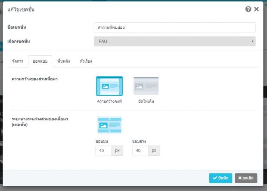Close the แก้ไขเซคชั่น dialog with X
The image size is (267, 191).
[257, 9]
